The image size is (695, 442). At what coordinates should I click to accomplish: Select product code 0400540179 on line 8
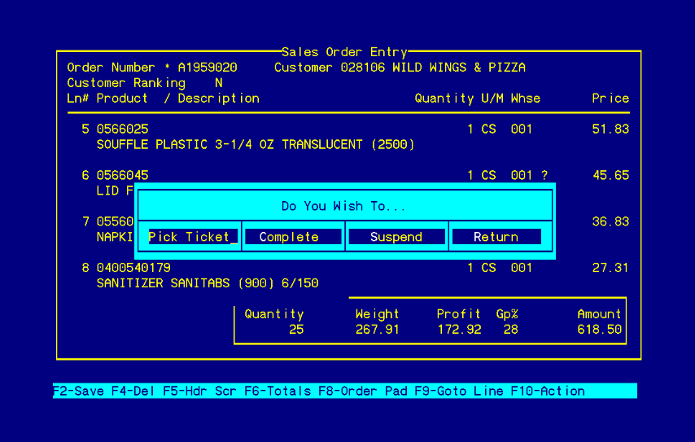click(x=133, y=268)
